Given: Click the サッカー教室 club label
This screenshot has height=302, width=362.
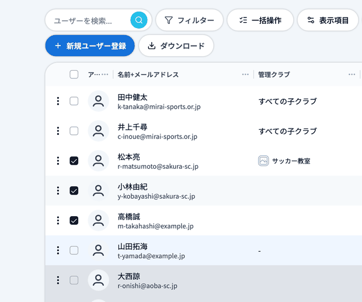Looking at the screenshot, I should pos(291,161).
